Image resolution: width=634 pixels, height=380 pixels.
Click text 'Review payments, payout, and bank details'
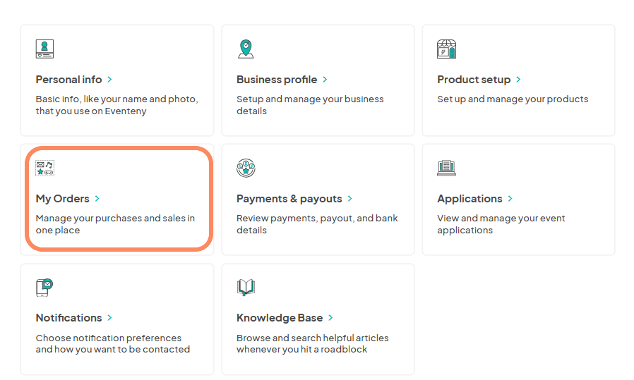tap(317, 224)
